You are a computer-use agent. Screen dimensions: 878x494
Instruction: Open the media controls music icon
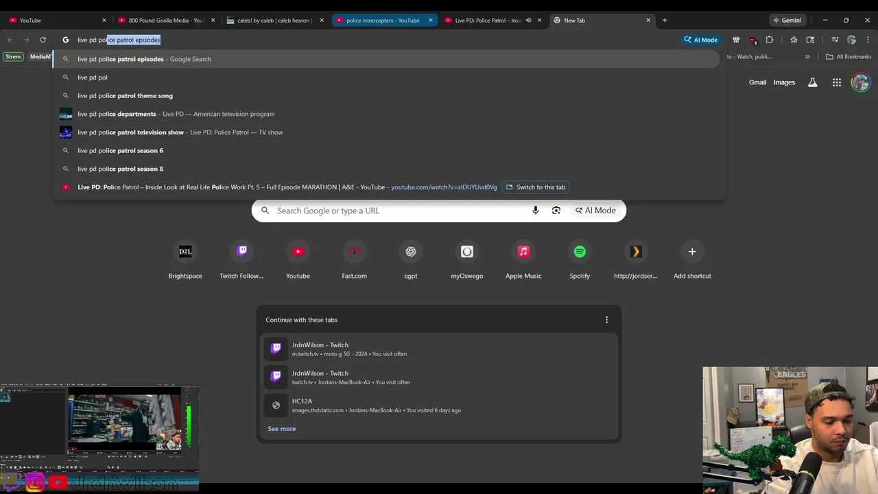pyautogui.click(x=835, y=40)
